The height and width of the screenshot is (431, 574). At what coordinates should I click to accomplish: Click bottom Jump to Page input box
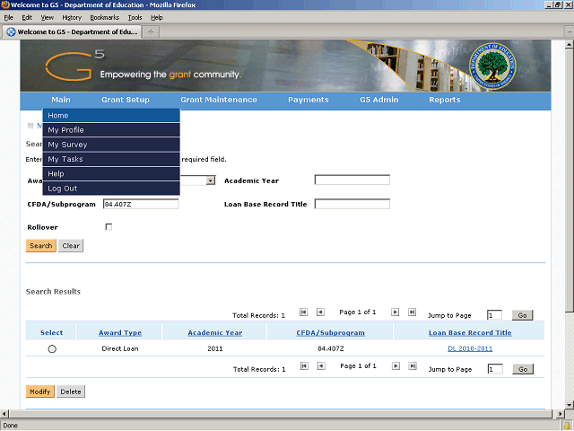pyautogui.click(x=495, y=369)
